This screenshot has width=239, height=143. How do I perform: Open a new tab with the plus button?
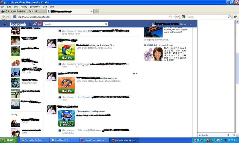[96, 11]
